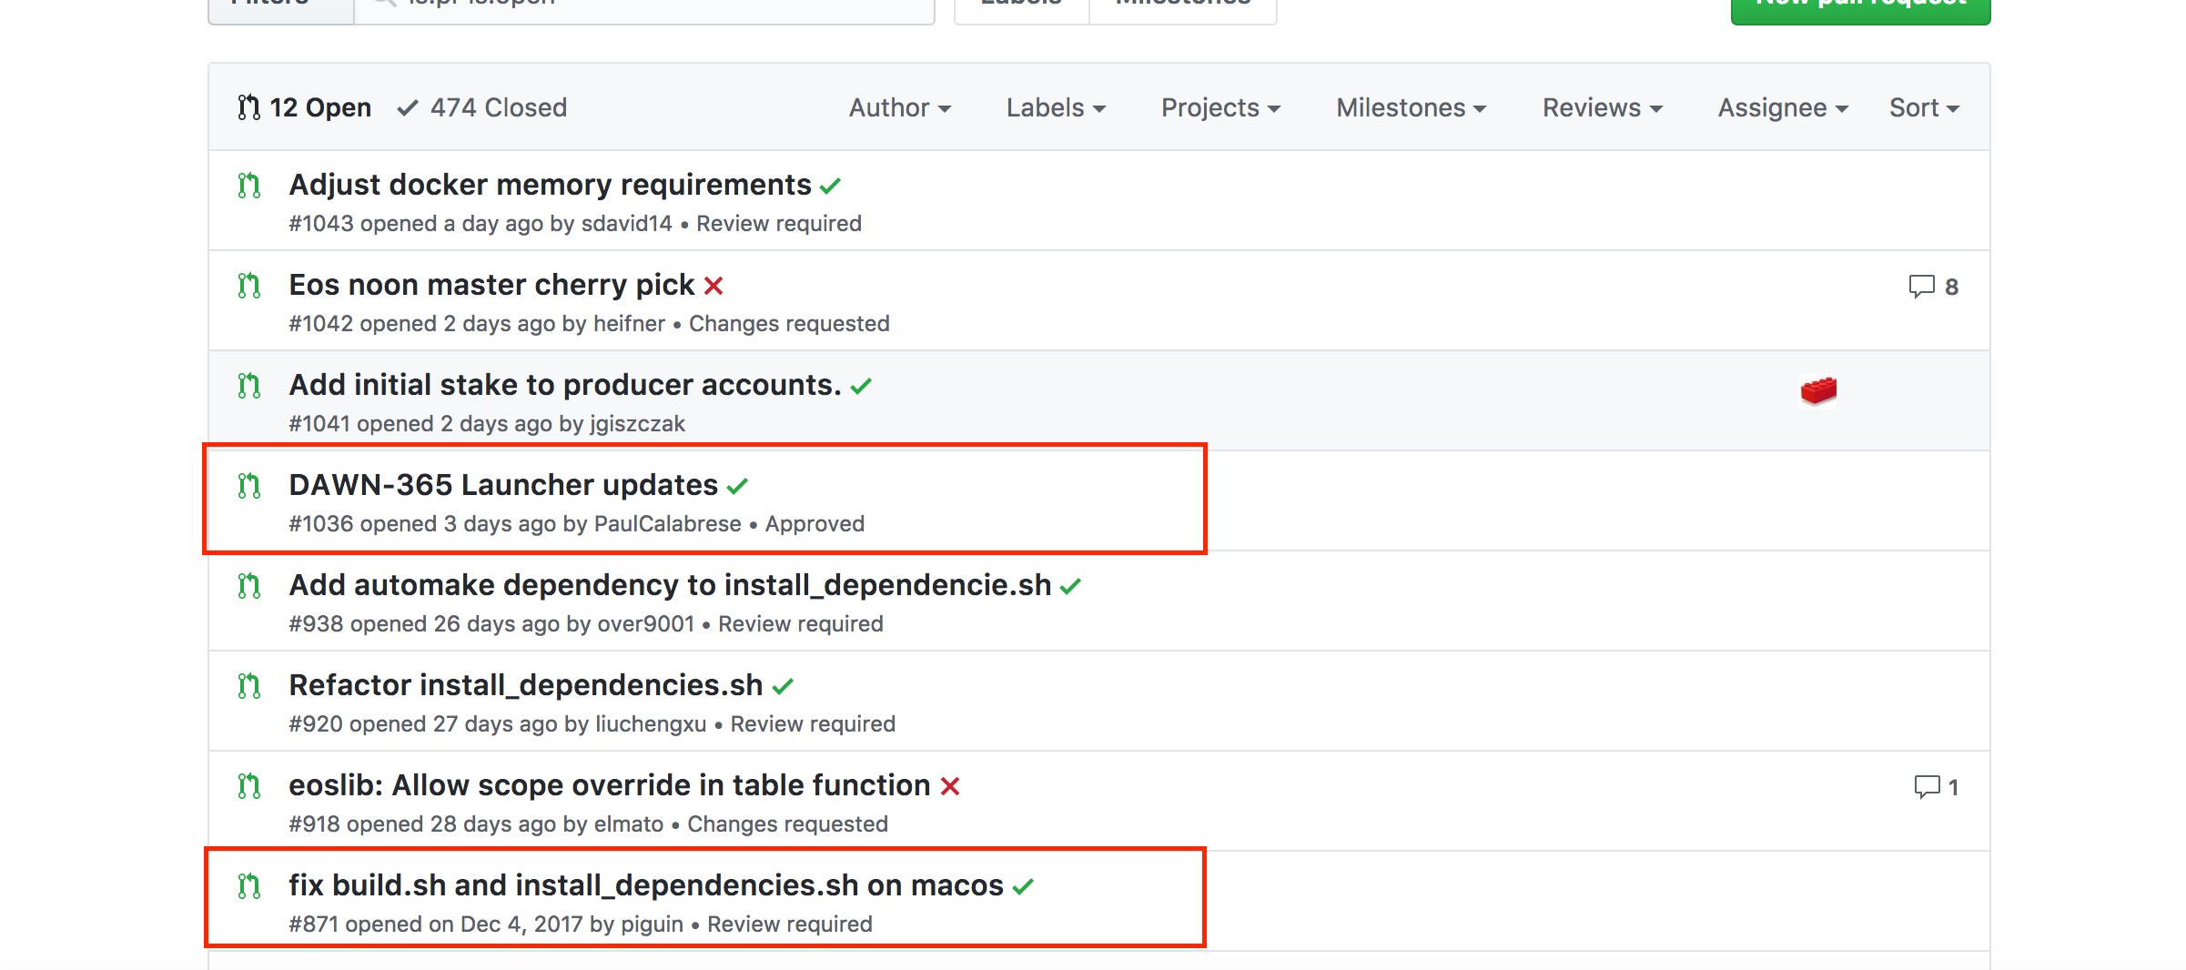Open fix build.sh and install_dependencies.sh on macos
The height and width of the screenshot is (970, 2186).
click(x=645, y=885)
